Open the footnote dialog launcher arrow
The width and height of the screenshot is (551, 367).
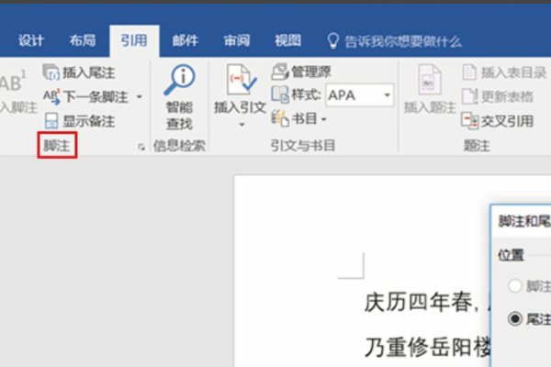coord(141,147)
